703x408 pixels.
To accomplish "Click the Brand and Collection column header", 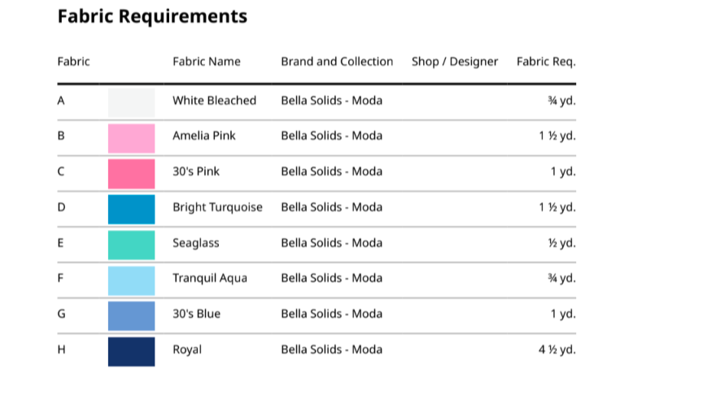I will point(337,62).
